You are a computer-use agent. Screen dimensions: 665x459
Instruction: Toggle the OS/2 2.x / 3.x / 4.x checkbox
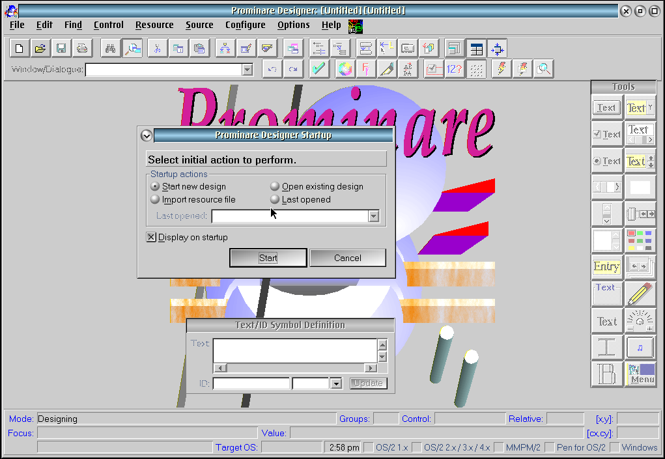417,447
